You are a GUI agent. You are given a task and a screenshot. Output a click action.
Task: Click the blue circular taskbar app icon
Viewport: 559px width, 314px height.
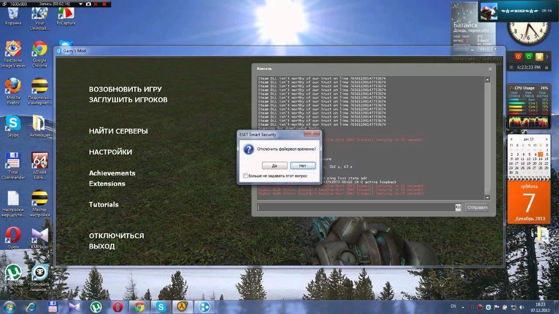click(x=204, y=307)
